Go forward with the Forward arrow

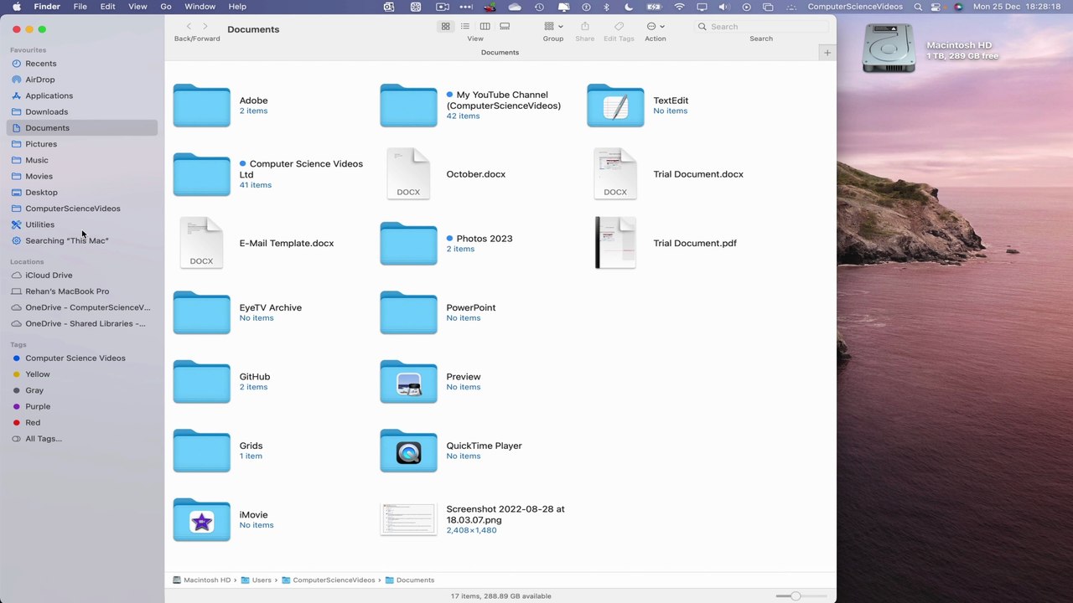tap(205, 27)
